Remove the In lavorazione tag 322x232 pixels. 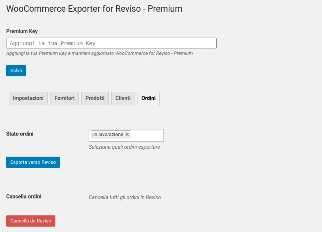point(127,135)
